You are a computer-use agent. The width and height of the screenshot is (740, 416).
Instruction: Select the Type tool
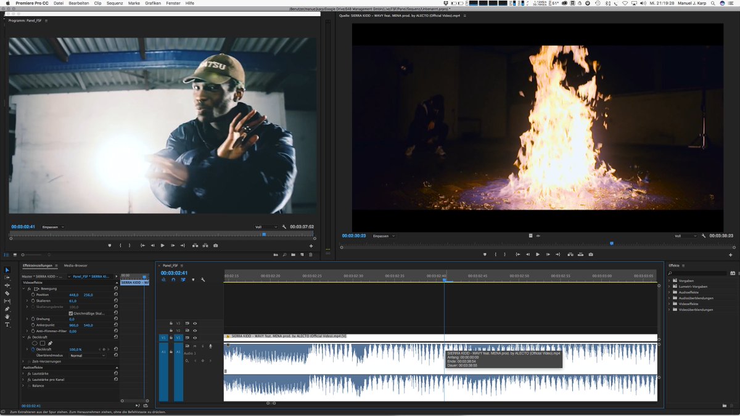click(x=7, y=324)
